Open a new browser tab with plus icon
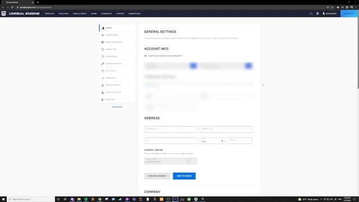This screenshot has width=359, height=202. coord(38,2)
